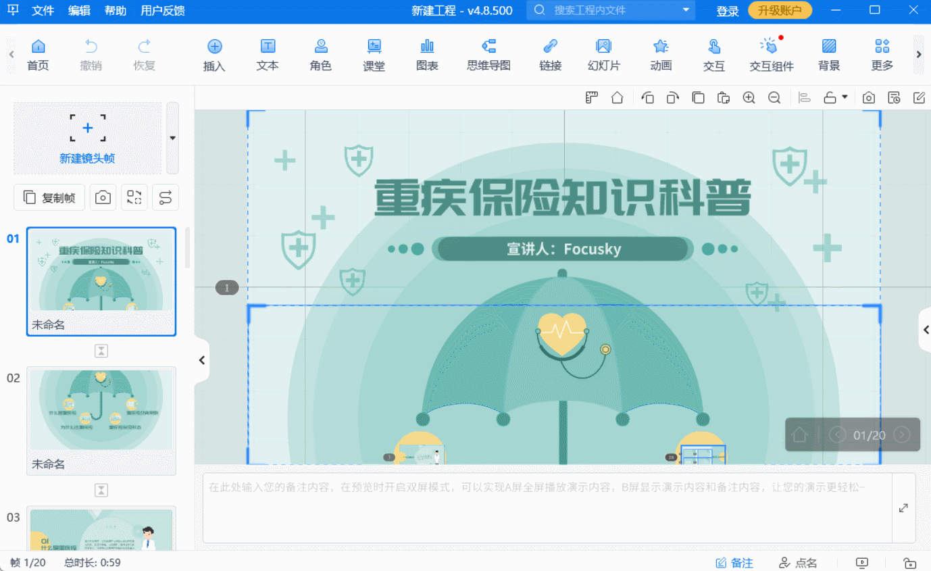Click the paste clipboard icon

(724, 98)
